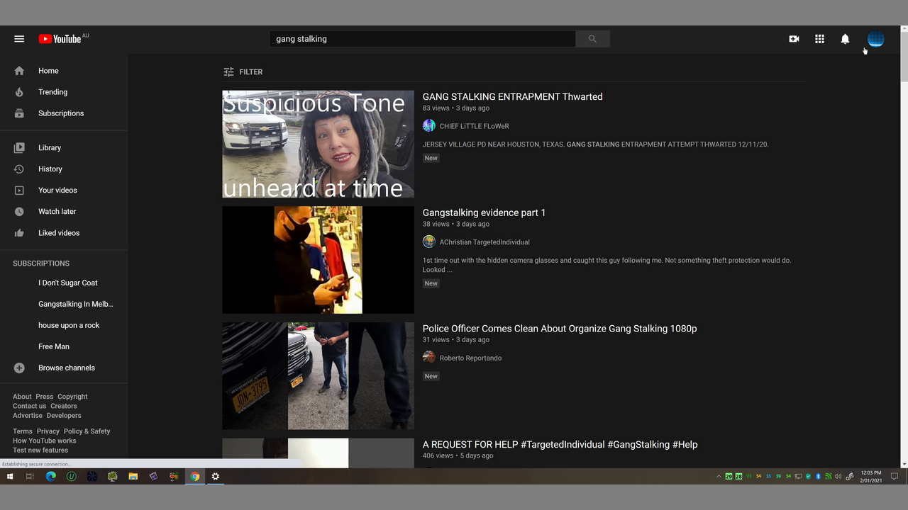Click into the gang stalking search field

[x=422, y=39]
